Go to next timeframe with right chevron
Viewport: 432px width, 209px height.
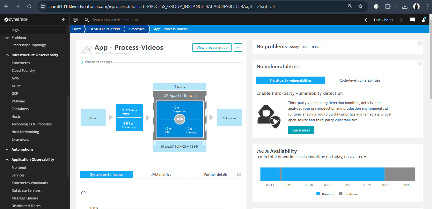(x=401, y=20)
